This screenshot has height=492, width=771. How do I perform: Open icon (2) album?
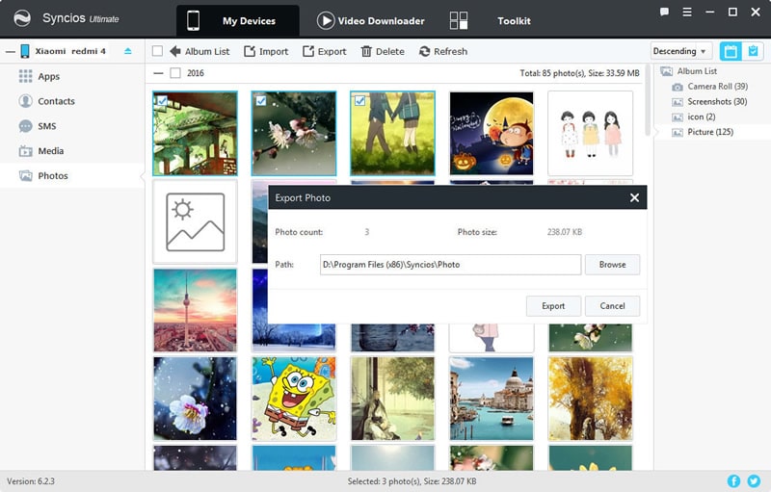[x=702, y=117]
